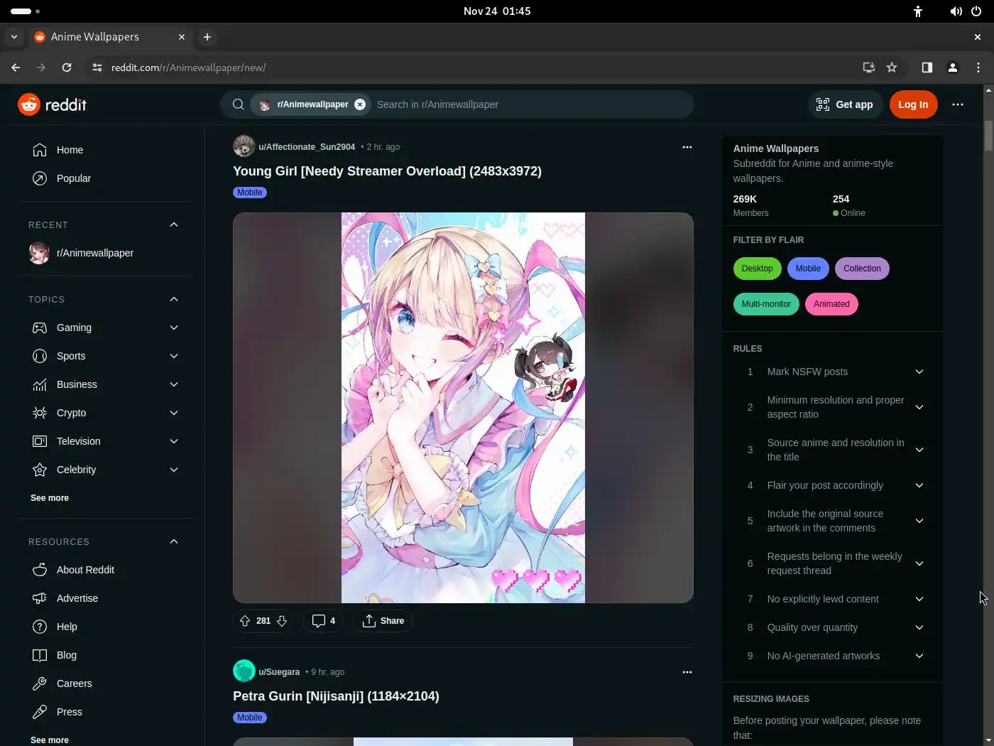The height and width of the screenshot is (746, 994).
Task: Open u/Suegara avatar
Action: (244, 671)
